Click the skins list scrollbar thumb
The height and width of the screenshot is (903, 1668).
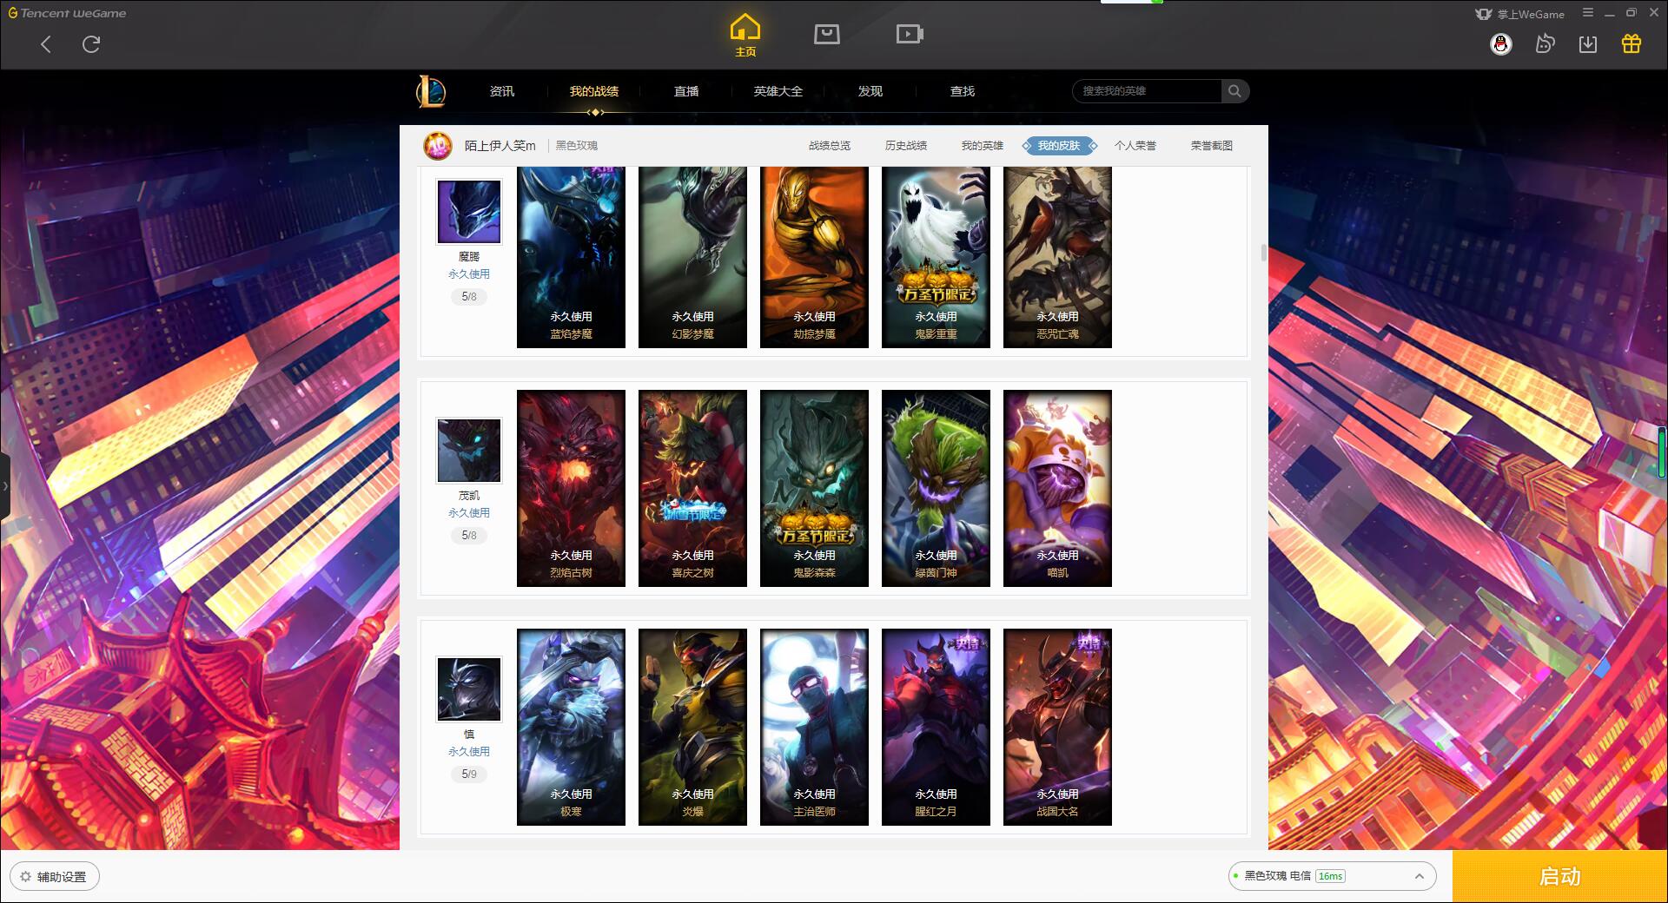point(1263,253)
